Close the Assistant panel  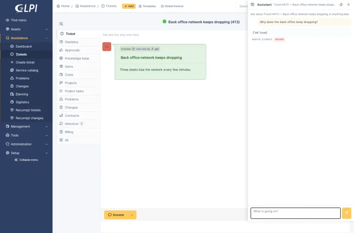(348, 5)
